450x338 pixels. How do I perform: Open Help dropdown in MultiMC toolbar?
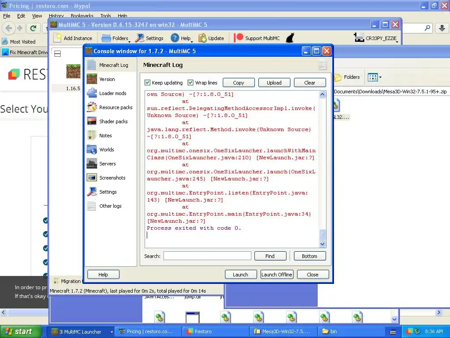click(x=181, y=38)
